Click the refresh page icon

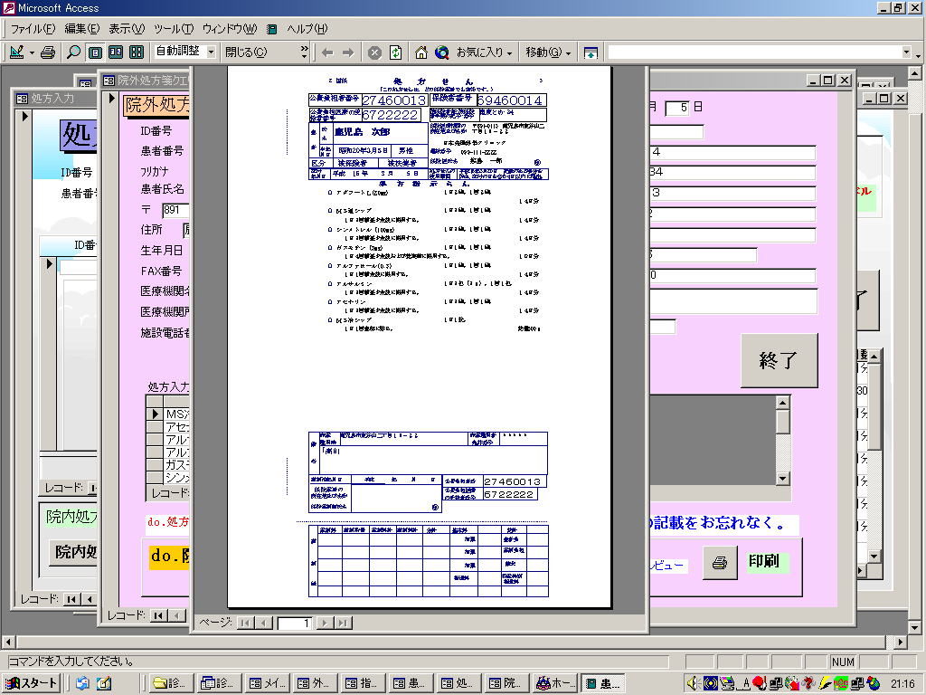pyautogui.click(x=396, y=52)
